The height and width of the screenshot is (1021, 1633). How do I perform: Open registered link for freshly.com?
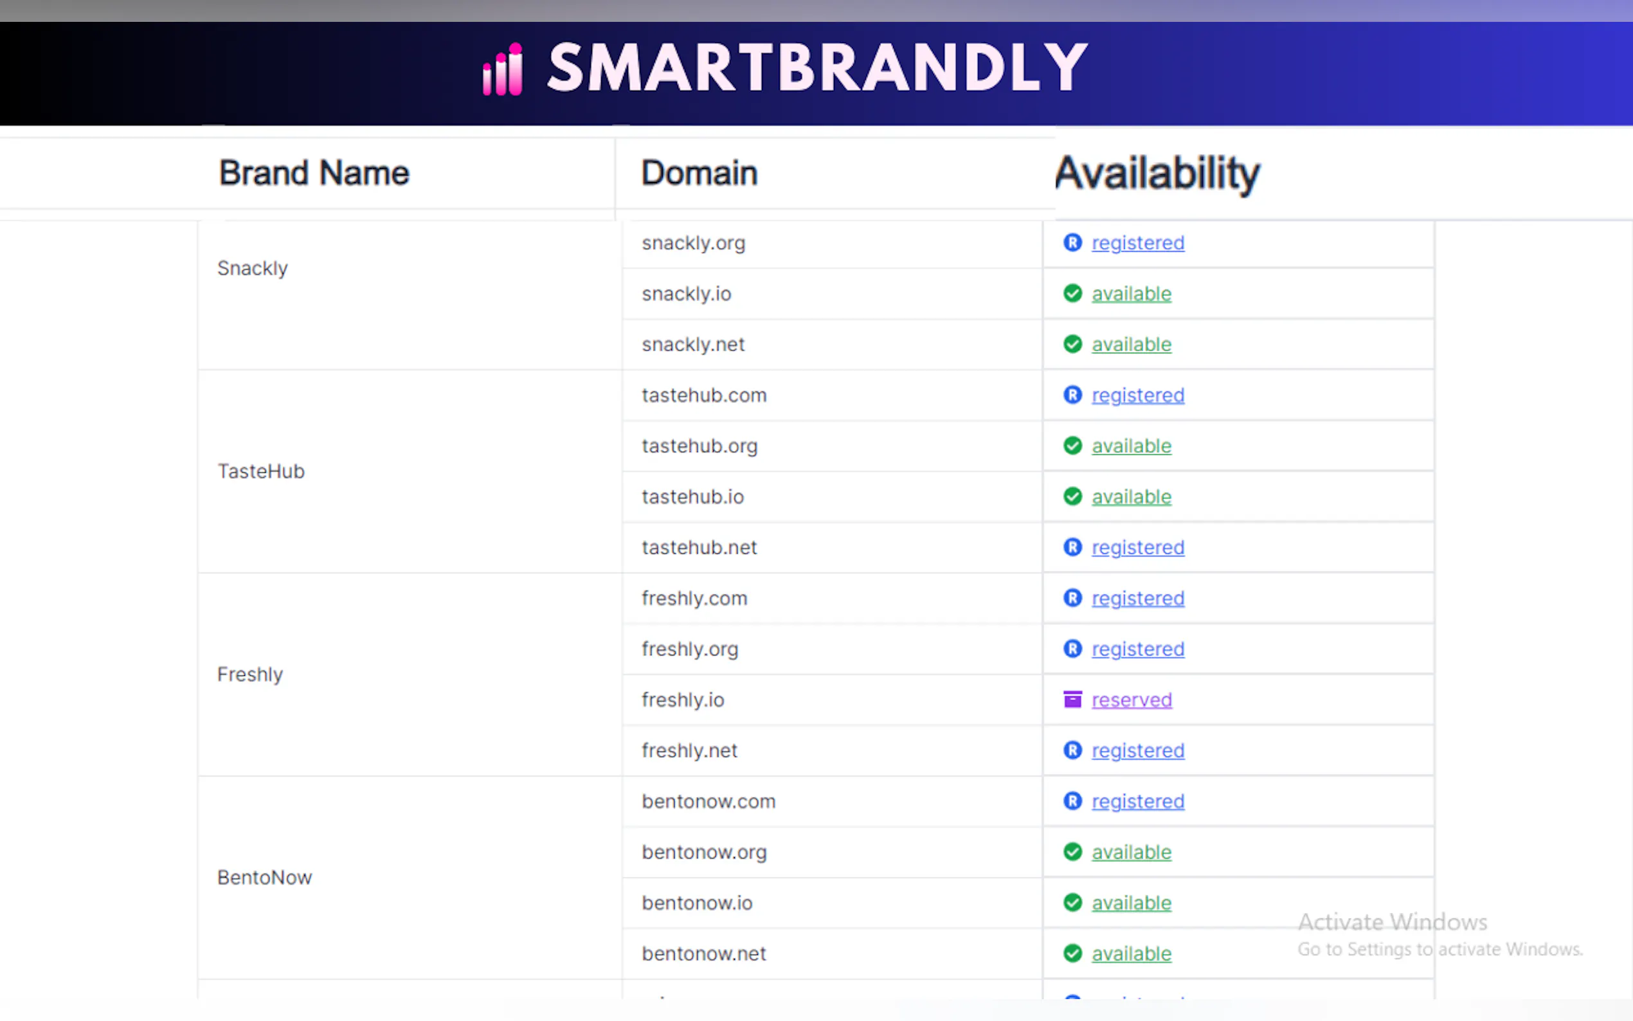[x=1137, y=599]
